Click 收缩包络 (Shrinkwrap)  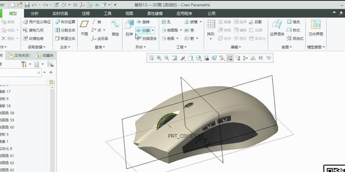point(34,39)
